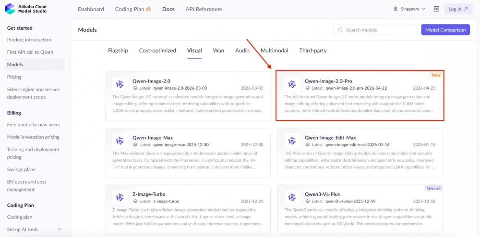Click the Model Comparison button
Screen dimensions: 480x237
[445, 30]
